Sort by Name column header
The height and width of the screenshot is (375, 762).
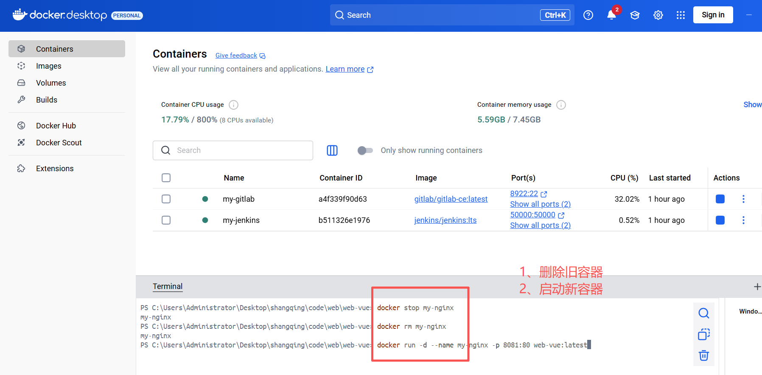point(234,178)
